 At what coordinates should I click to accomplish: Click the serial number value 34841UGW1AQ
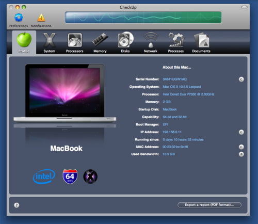coord(174,79)
